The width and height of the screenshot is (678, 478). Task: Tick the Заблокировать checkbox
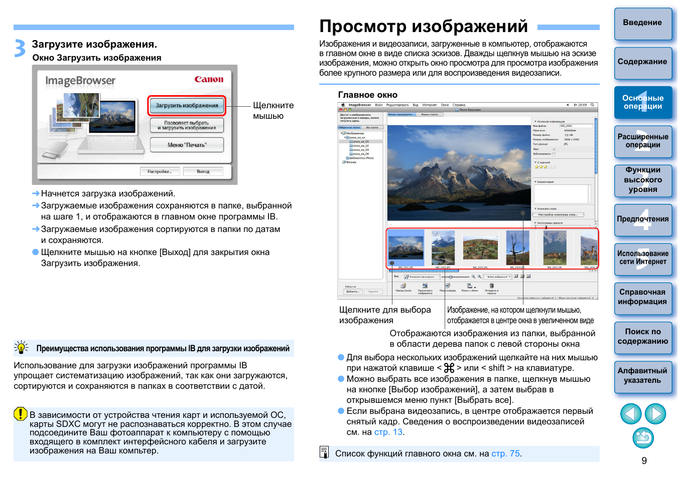click(x=554, y=154)
